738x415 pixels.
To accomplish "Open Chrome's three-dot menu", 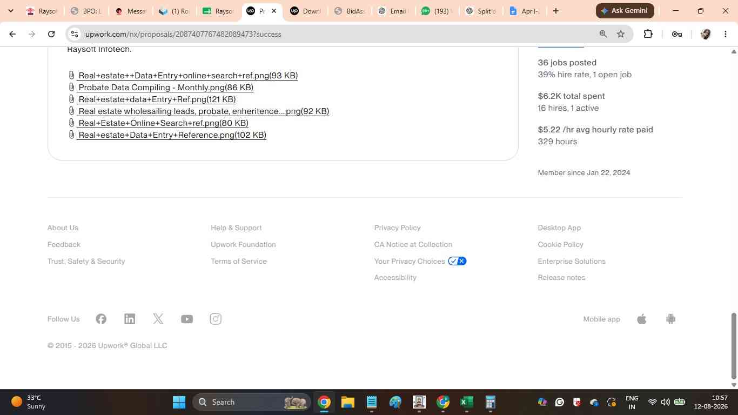I will tap(726, 34).
